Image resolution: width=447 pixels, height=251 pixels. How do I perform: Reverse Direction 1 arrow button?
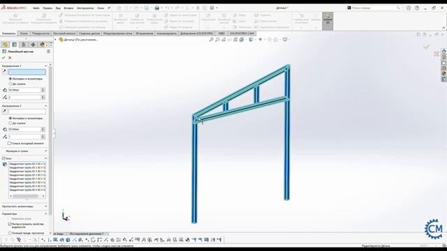[x=4, y=72]
